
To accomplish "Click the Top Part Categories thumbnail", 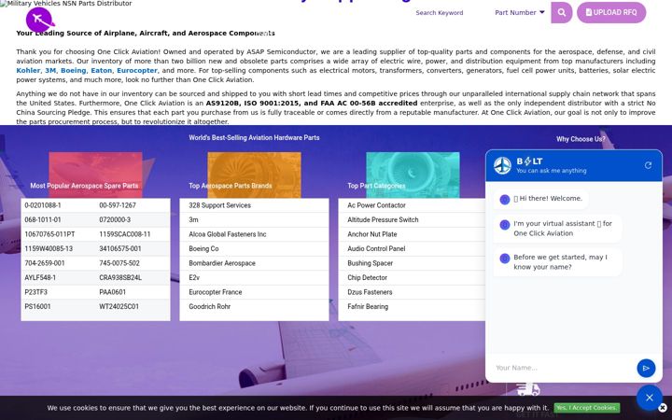I will 413,175.
